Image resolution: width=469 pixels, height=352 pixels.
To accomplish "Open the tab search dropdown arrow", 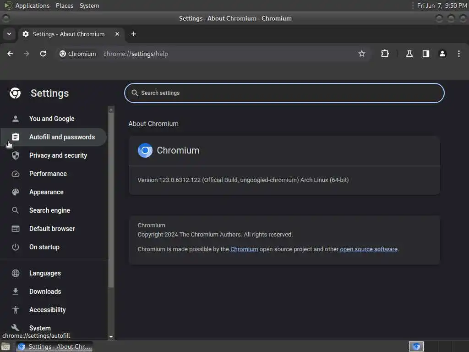I will coord(9,34).
